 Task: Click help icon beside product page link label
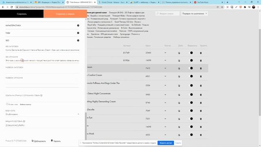click(x=41, y=95)
